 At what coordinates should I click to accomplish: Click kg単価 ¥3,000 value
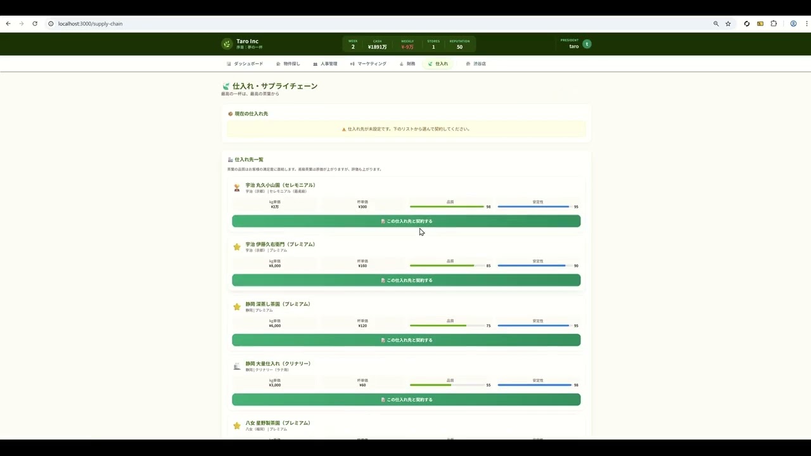click(275, 385)
